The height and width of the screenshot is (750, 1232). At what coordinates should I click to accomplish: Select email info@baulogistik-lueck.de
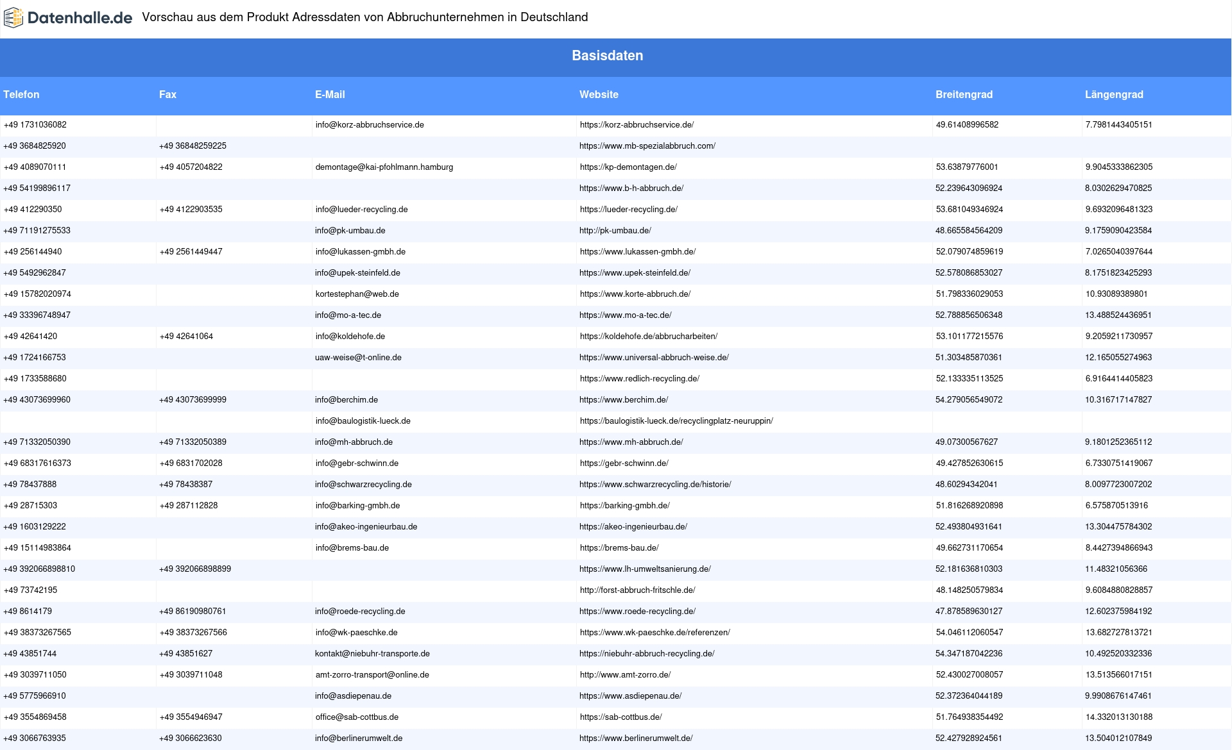click(x=363, y=421)
